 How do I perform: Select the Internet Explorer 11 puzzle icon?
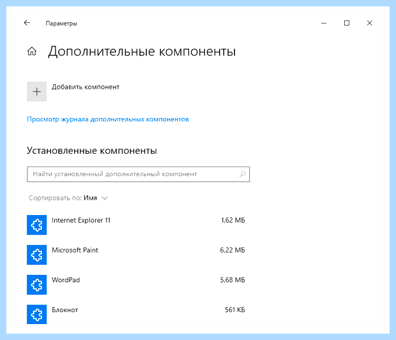[36, 225]
